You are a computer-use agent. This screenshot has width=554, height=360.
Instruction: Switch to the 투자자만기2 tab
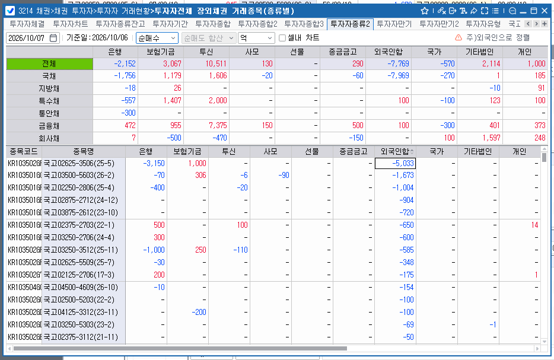tap(439, 24)
